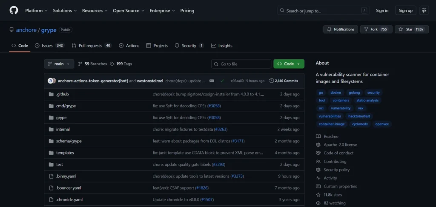The height and width of the screenshot is (207, 436).
Task: Open Custom properties link
Action: (336, 186)
